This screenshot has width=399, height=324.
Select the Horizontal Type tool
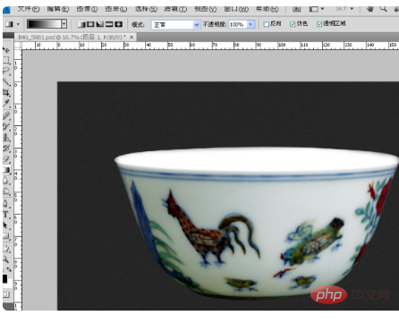(6, 215)
